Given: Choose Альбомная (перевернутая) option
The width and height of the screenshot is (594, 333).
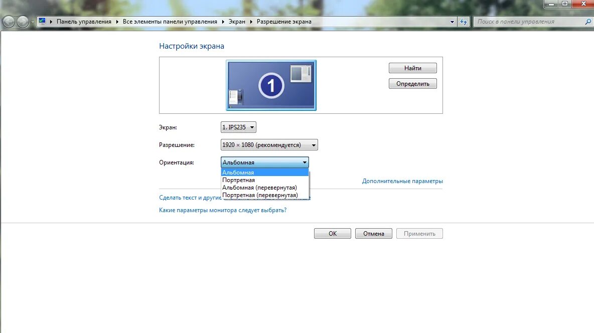Looking at the screenshot, I should (x=265, y=188).
